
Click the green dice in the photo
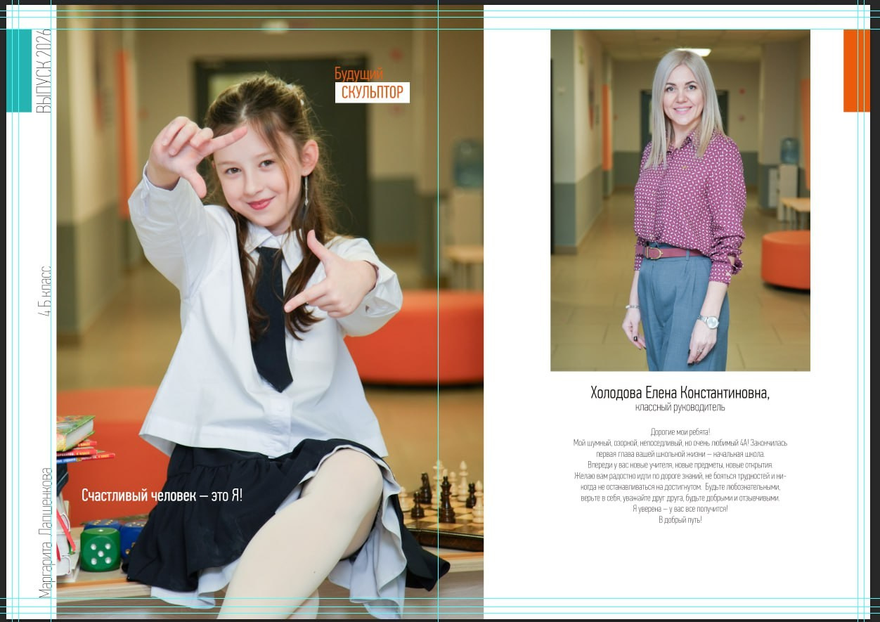[100, 548]
